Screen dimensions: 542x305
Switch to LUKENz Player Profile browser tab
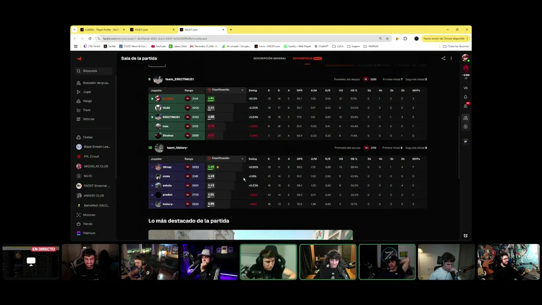click(102, 30)
